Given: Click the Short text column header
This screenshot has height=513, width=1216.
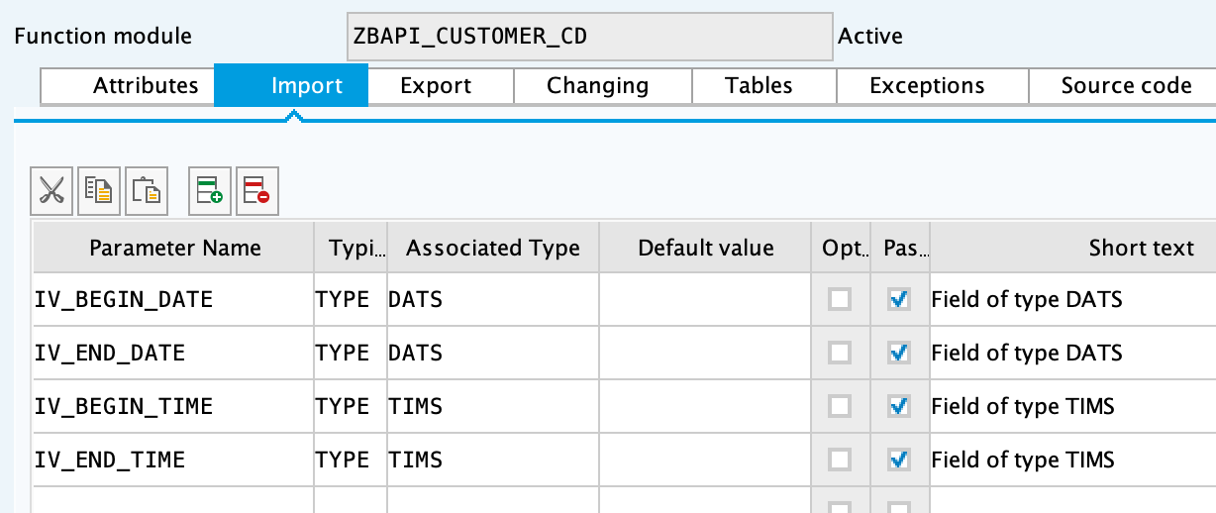Looking at the screenshot, I should 1141,248.
